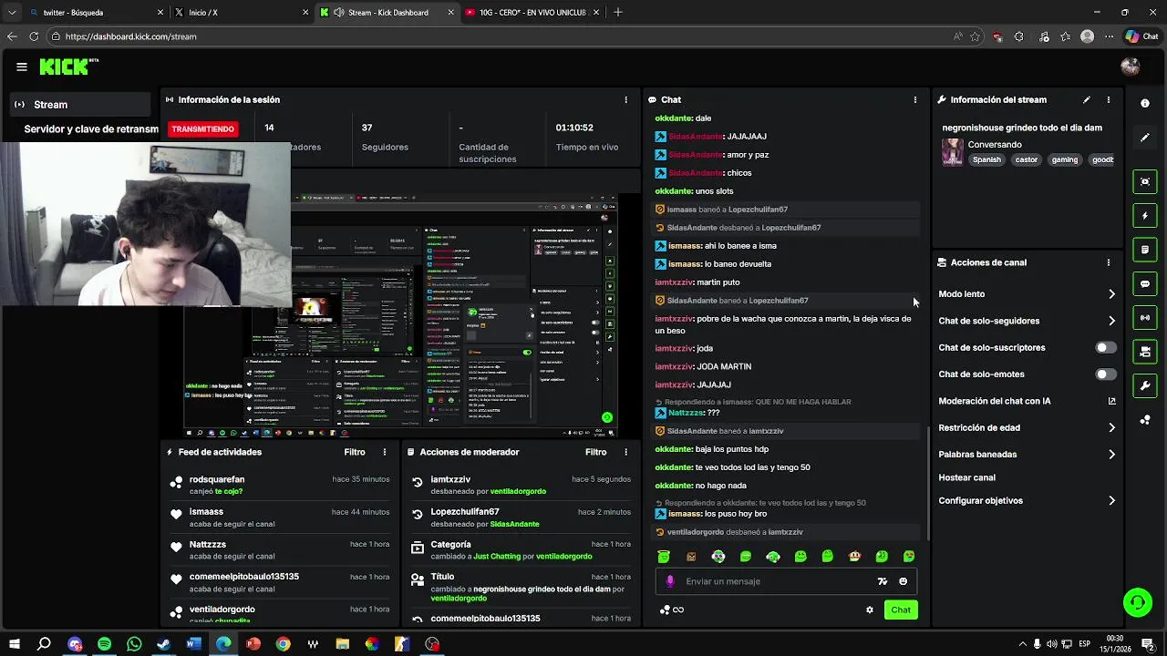Toggle the chat bubble panel icon

[x=1145, y=284]
